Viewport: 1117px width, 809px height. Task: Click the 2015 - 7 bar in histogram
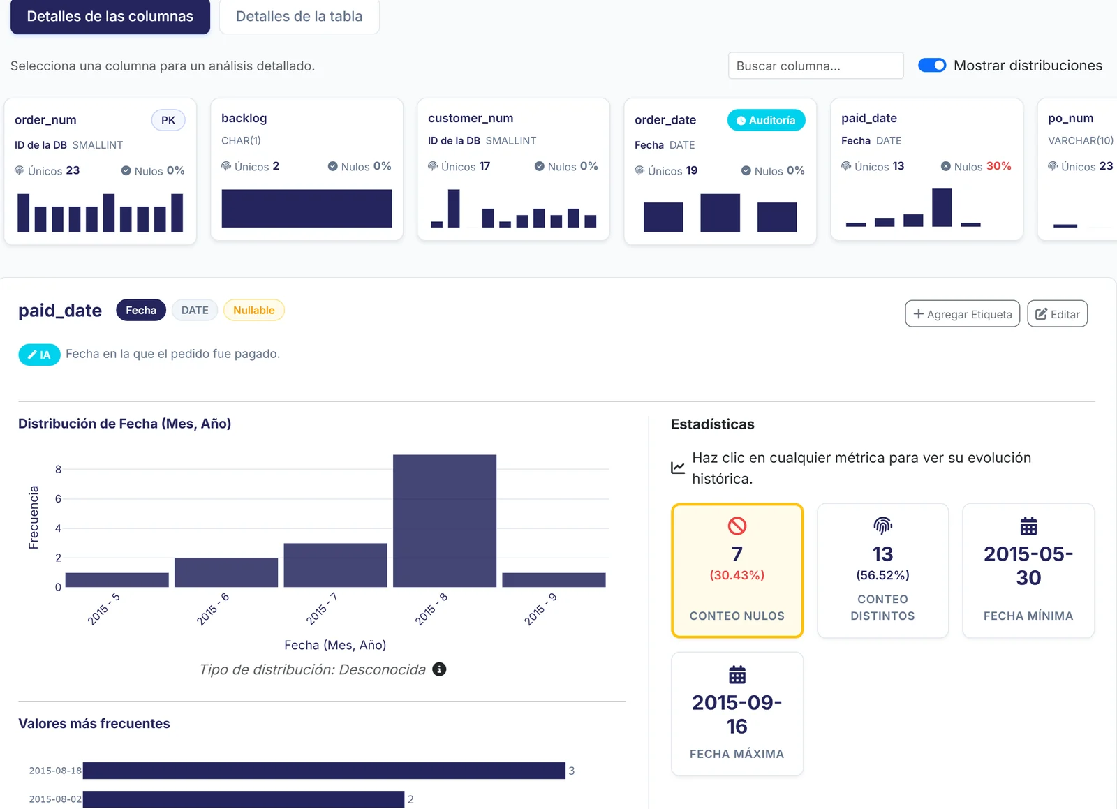[335, 565]
